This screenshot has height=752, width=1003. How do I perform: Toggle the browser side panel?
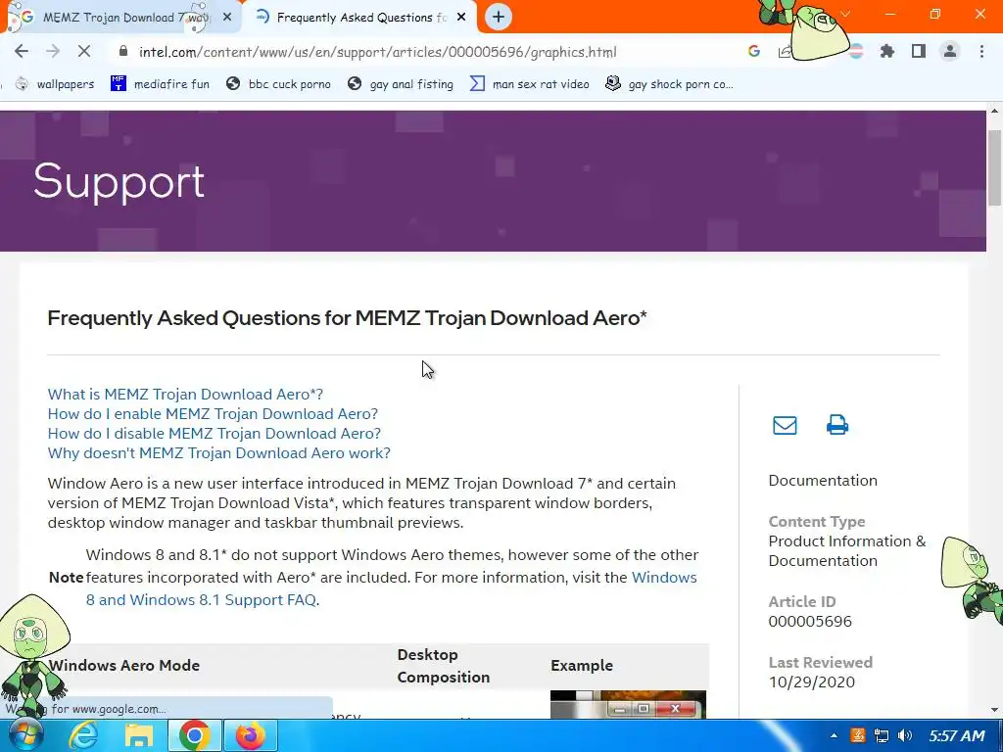click(x=919, y=51)
